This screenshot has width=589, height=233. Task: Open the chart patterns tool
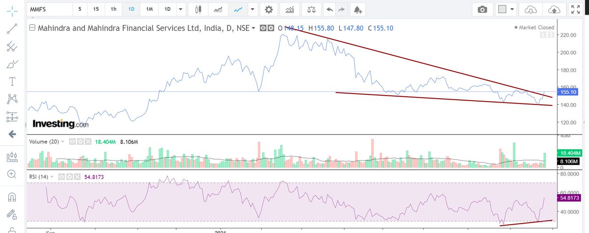[x=12, y=99]
